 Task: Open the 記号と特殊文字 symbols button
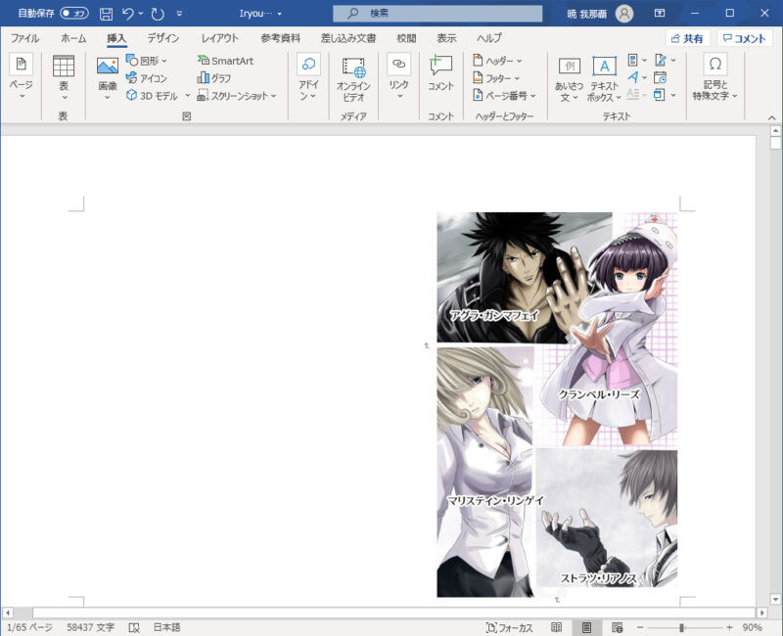pos(715,77)
